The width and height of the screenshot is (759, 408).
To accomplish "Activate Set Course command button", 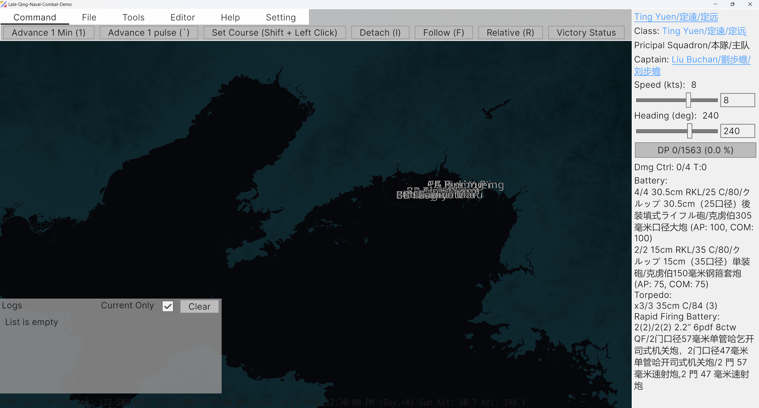I will 274,33.
